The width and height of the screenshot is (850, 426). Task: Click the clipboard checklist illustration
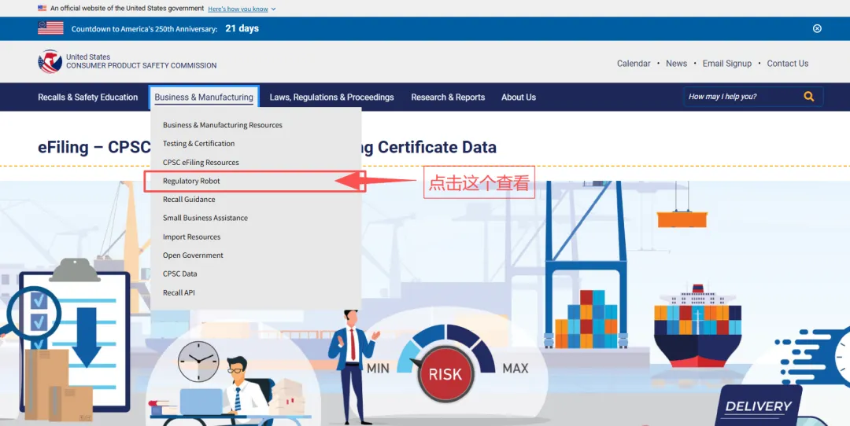tap(74, 336)
